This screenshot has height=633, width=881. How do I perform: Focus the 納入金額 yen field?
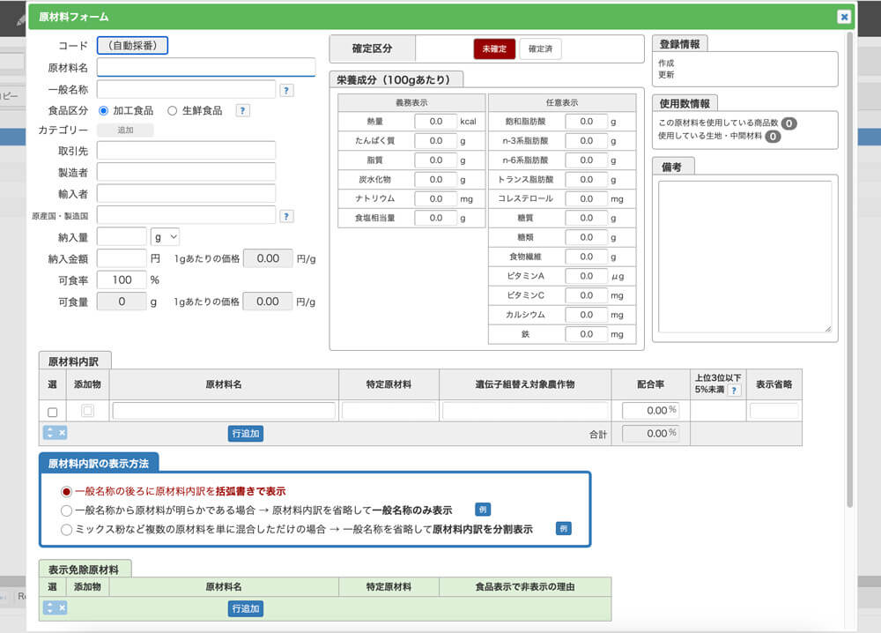click(x=122, y=258)
